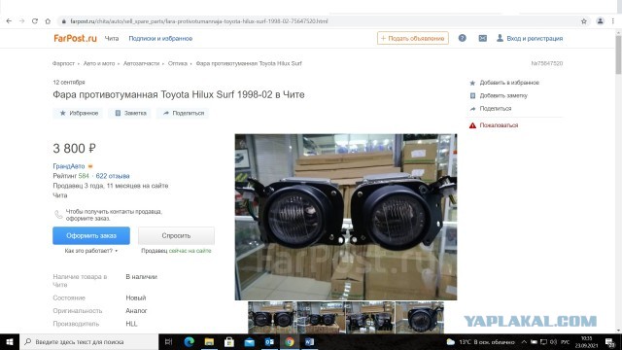622x350 pixels.
Task: Click the browser forward arrow
Action: (21, 21)
